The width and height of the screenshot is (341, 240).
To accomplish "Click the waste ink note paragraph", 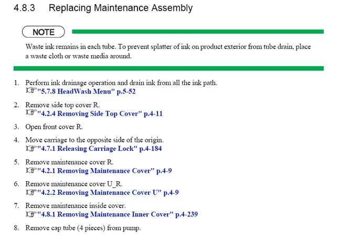I will 168,51.
